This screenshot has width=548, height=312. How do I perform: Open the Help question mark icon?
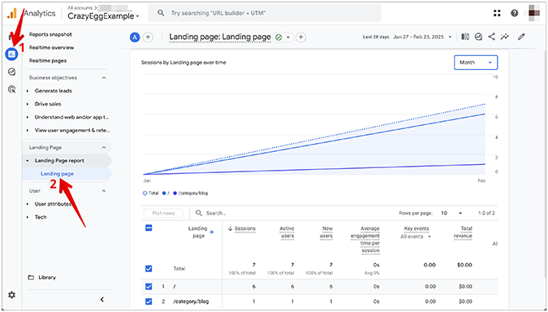coord(514,13)
